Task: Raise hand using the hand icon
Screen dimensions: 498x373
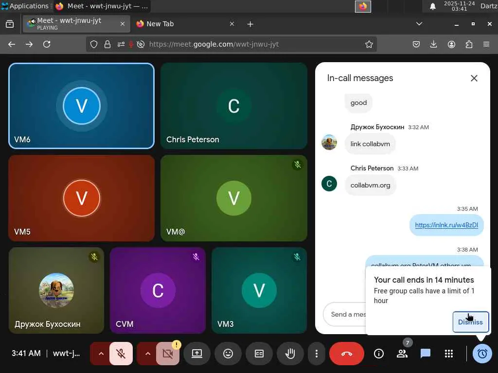Action: (x=290, y=354)
